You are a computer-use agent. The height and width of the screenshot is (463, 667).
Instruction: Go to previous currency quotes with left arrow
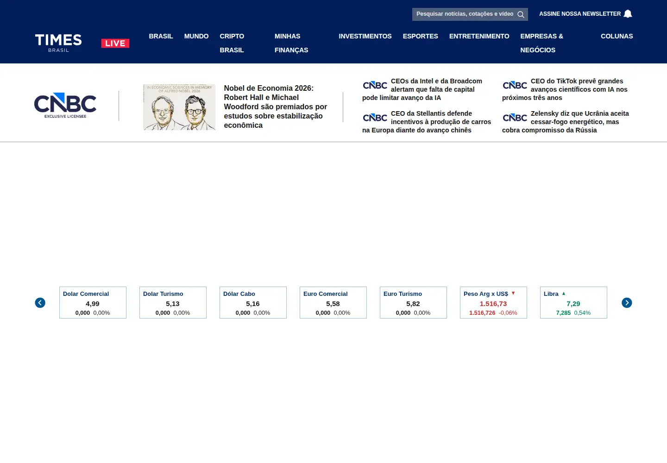coord(40,303)
